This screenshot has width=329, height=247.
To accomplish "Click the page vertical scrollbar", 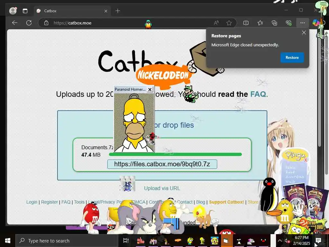I will [319, 92].
